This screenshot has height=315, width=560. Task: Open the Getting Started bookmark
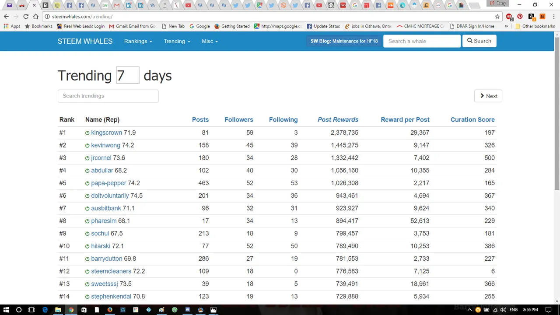point(232,26)
